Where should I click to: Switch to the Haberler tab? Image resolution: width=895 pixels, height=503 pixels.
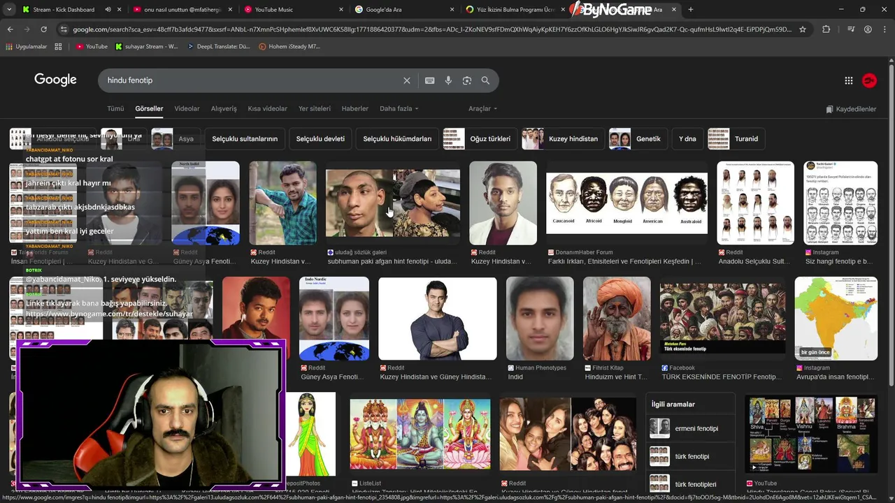[x=355, y=109]
